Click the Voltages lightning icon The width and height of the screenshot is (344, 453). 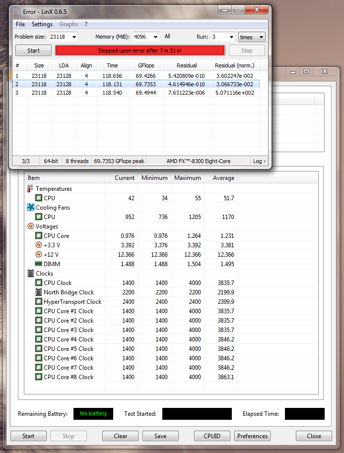pos(31,226)
